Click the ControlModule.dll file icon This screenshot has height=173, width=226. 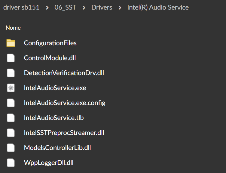coord(11,58)
